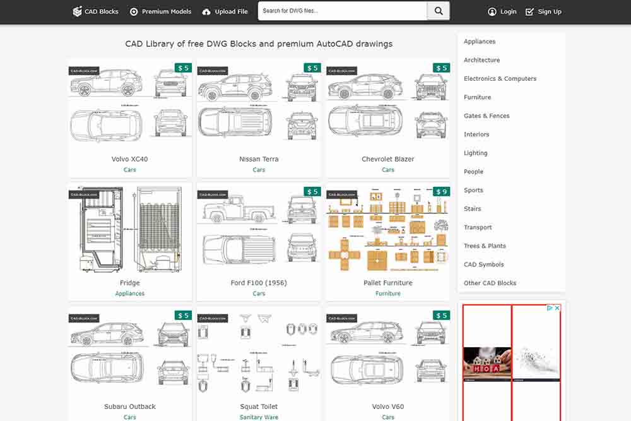Click the Cars tag under Ford F100
This screenshot has width=631, height=421.
click(x=259, y=294)
